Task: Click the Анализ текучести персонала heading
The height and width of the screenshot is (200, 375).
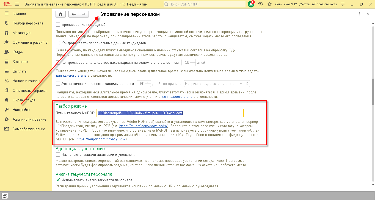Action: coord(84,174)
